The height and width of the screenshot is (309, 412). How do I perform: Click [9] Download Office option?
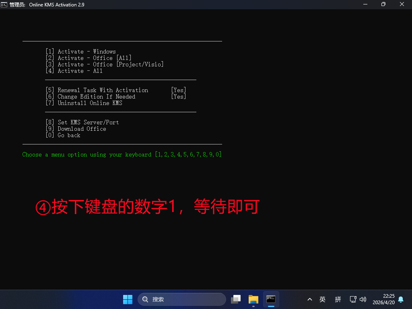pos(76,128)
